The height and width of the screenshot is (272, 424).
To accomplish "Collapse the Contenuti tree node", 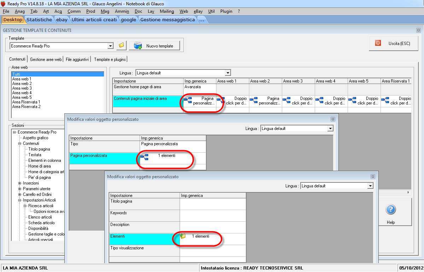I will pos(20,143).
